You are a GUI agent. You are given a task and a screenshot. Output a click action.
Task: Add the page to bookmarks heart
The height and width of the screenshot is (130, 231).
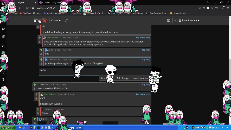tap(216, 8)
